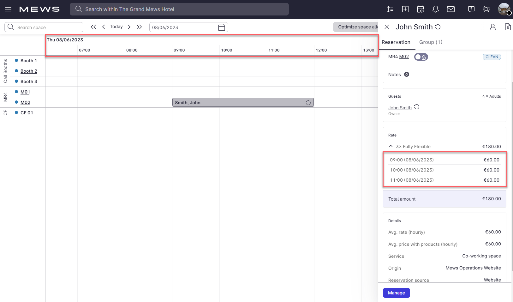Toggle the space lock switch for MR4 M02
The image size is (513, 302).
[421, 57]
